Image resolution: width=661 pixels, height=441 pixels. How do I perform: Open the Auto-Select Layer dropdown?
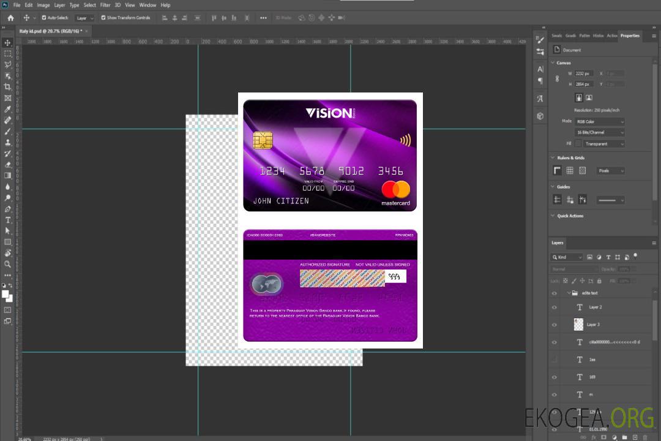click(84, 18)
